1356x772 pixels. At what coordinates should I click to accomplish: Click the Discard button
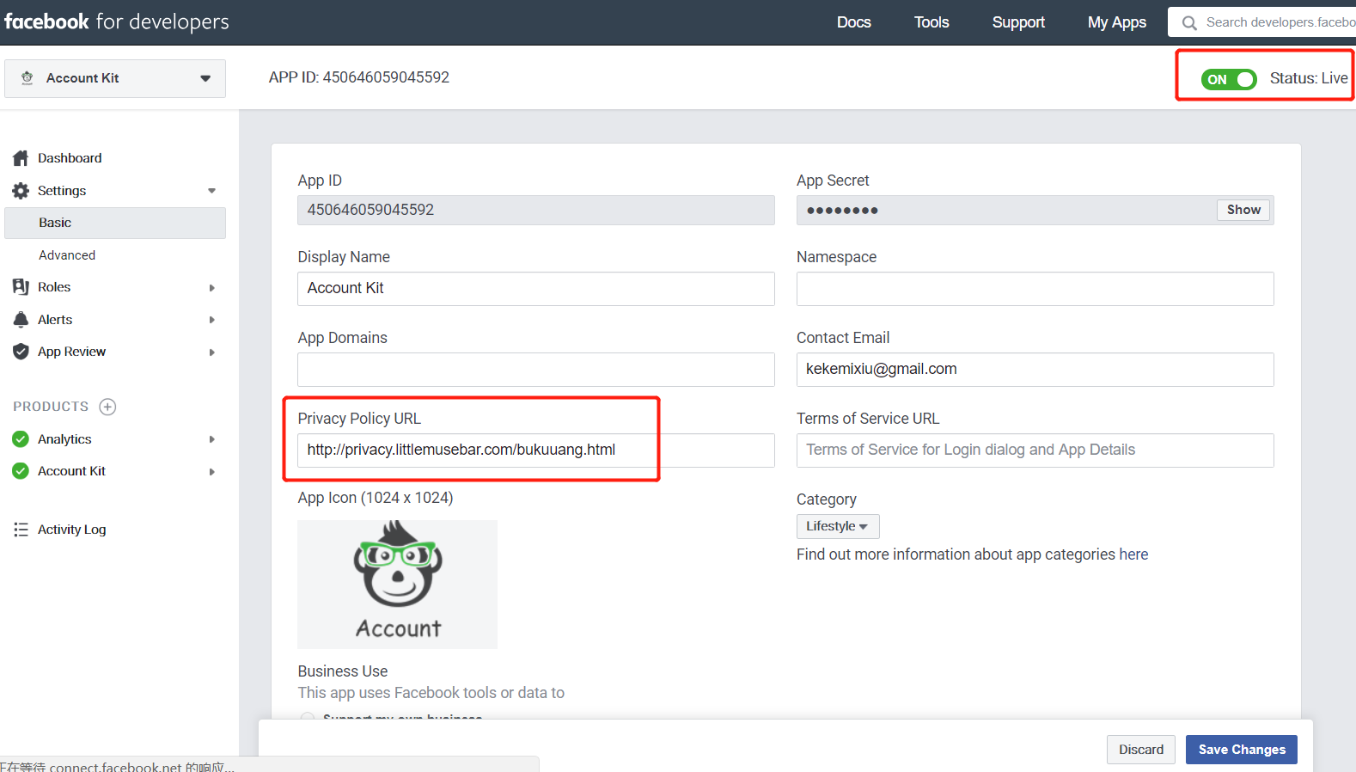point(1141,750)
